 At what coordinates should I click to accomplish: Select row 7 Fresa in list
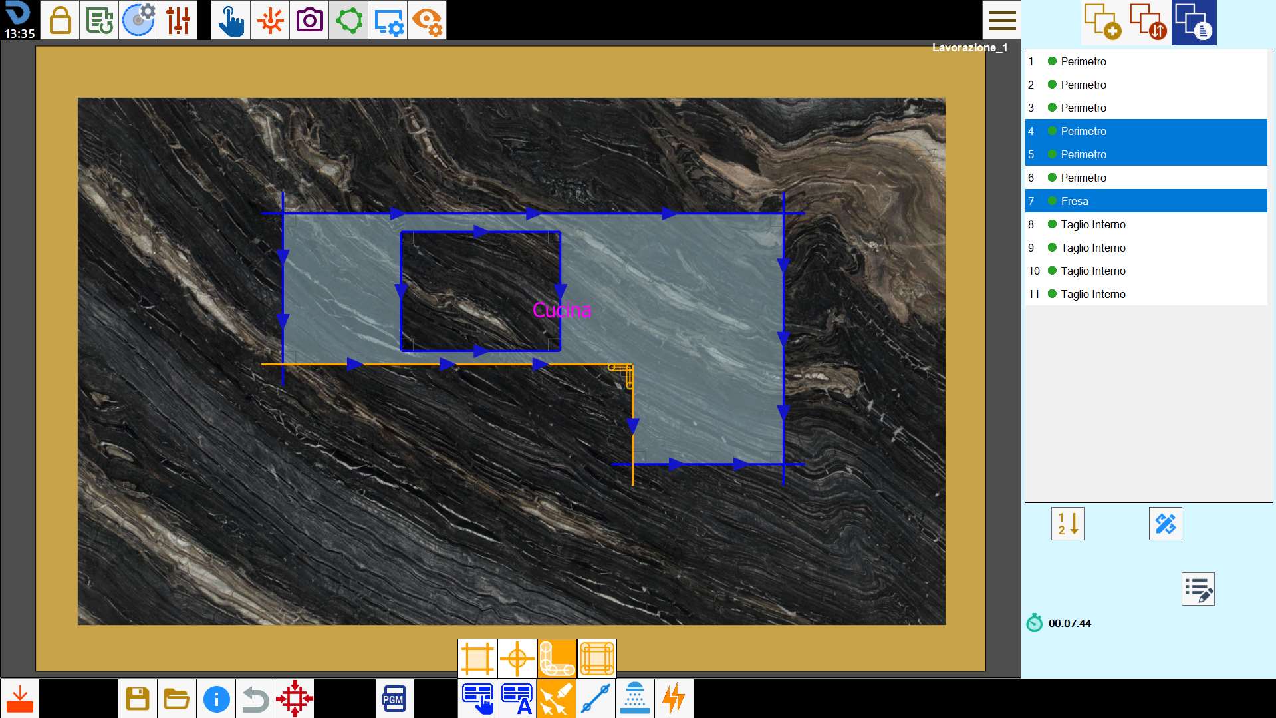tap(1146, 201)
